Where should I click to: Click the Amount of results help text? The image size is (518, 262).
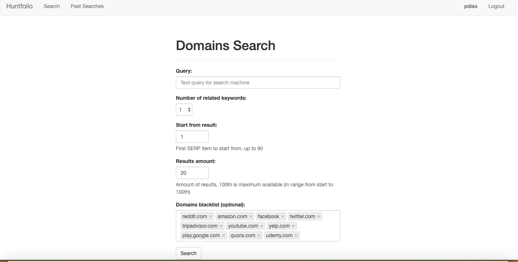(254, 188)
